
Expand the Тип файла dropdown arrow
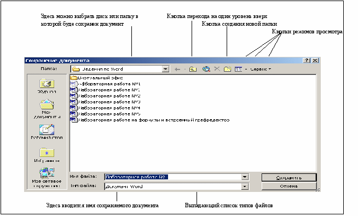click(245, 186)
